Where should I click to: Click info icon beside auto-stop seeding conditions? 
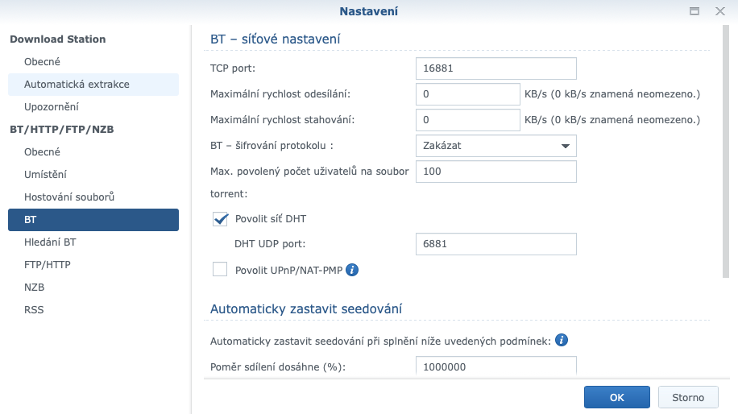coord(562,340)
